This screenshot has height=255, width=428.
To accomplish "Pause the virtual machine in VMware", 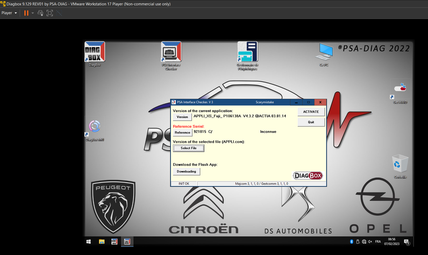I will click(x=26, y=13).
